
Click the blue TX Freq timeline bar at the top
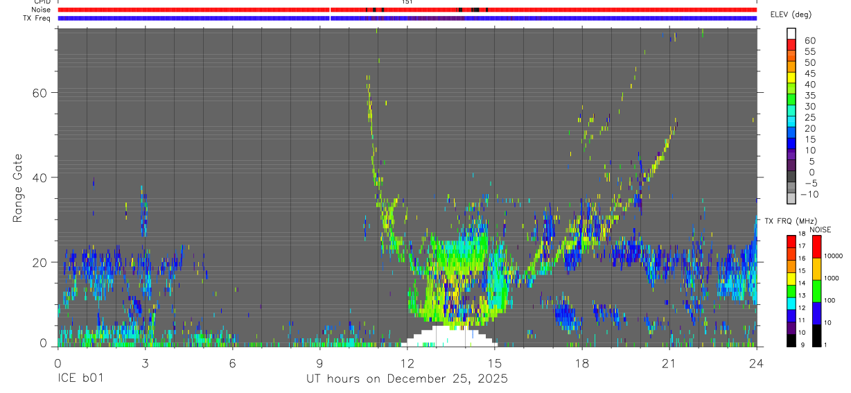[407, 18]
